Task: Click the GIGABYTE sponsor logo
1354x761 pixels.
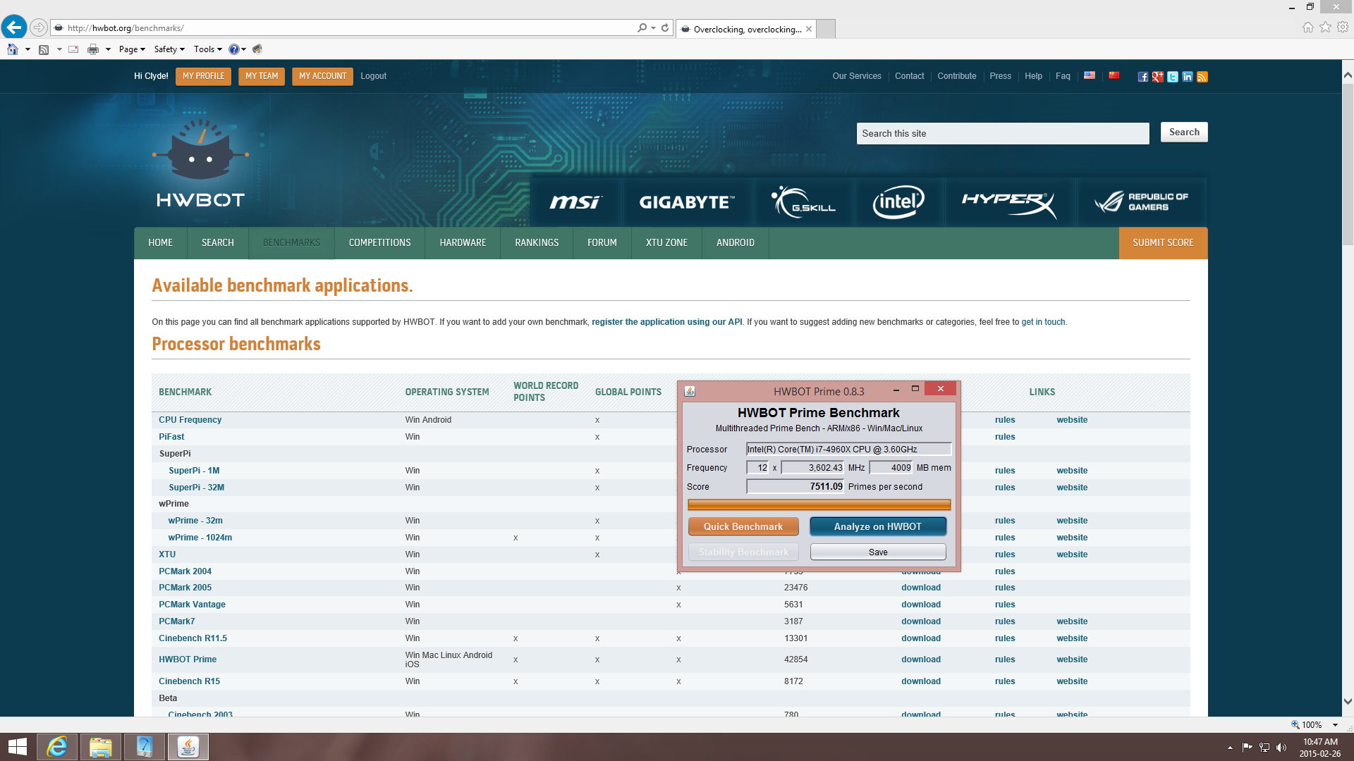Action: 687,202
